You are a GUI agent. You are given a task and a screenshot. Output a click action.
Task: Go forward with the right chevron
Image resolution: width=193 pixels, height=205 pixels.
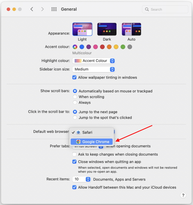click(42, 9)
